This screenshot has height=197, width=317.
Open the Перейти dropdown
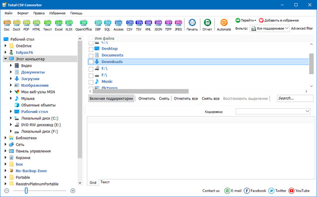click(x=246, y=20)
